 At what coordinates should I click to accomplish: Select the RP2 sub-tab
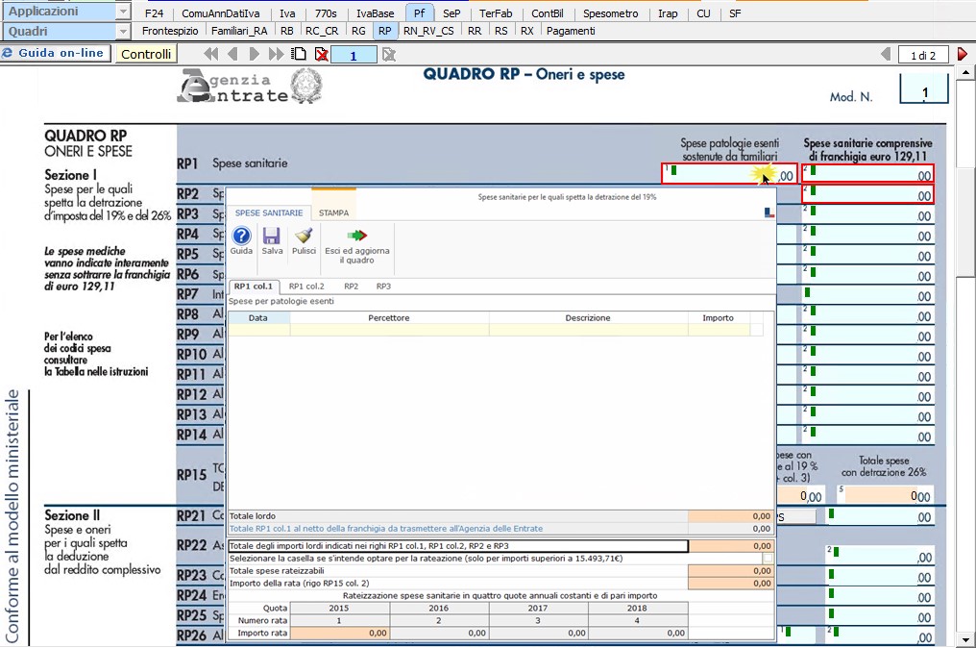351,286
